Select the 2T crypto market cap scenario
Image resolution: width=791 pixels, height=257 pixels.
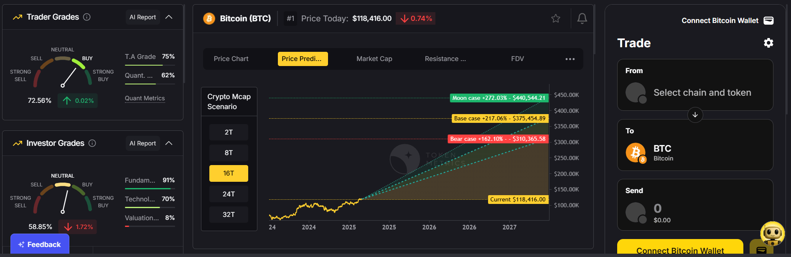tap(229, 132)
